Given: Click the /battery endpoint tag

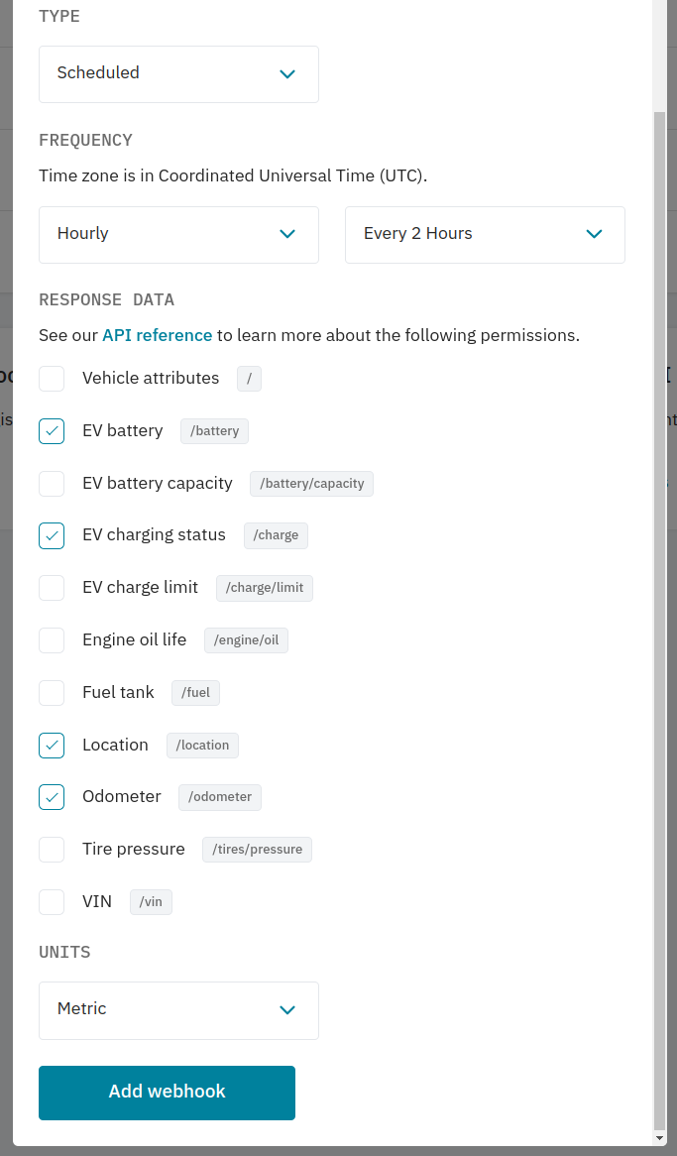Looking at the screenshot, I should (215, 431).
